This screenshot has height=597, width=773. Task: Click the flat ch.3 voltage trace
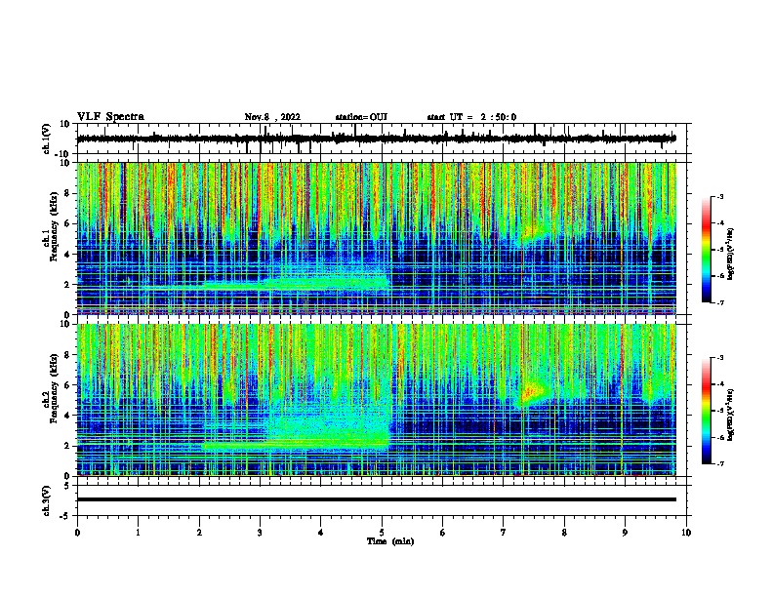(376, 499)
